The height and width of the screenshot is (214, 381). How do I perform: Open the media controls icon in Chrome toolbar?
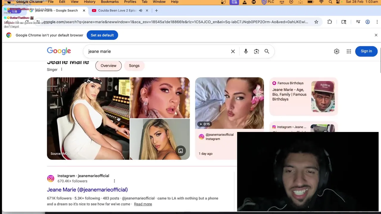tap(358, 22)
